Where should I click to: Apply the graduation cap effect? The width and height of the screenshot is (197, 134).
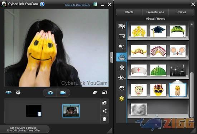(158, 31)
